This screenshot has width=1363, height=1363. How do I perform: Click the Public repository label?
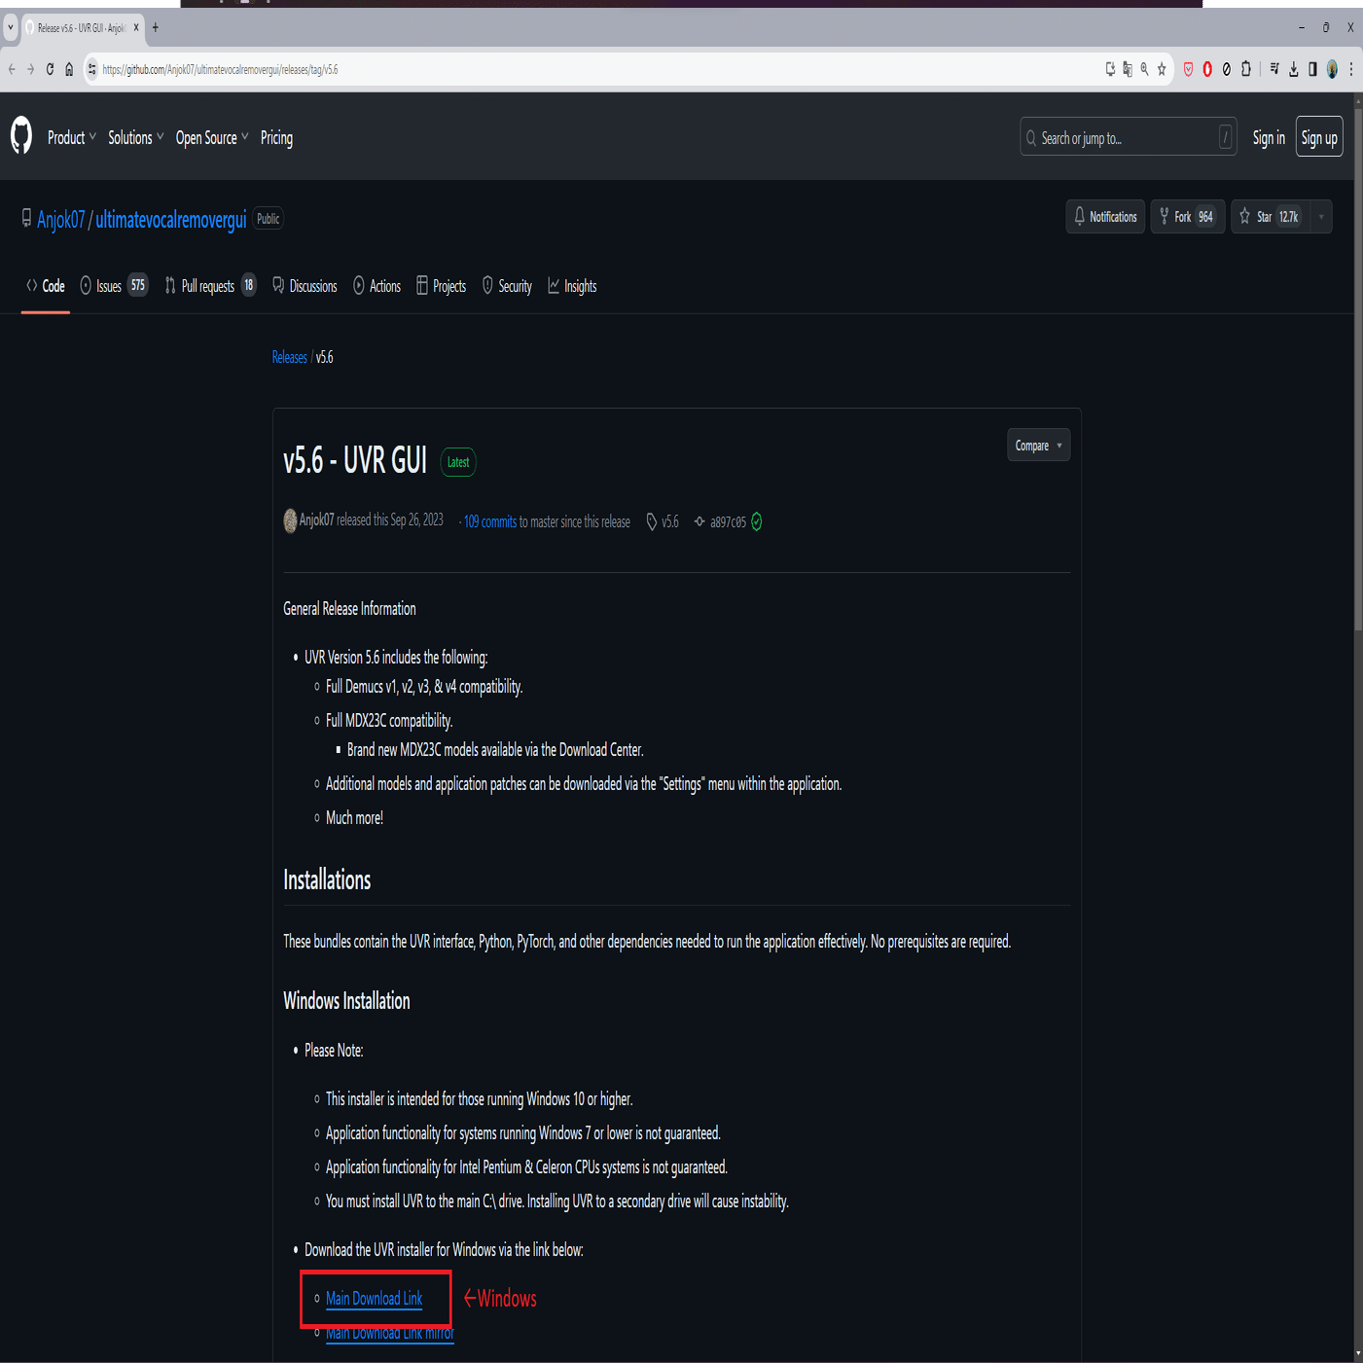(268, 219)
